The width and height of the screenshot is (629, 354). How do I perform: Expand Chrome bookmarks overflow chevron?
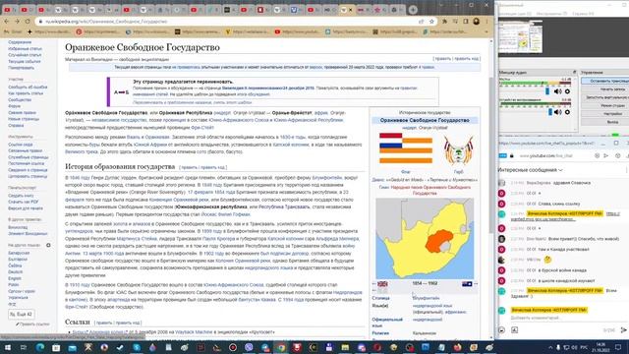point(486,31)
